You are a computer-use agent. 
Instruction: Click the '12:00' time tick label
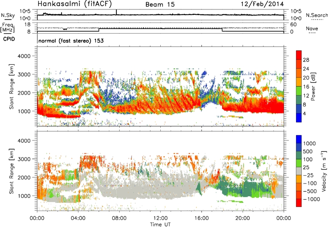point(160,218)
